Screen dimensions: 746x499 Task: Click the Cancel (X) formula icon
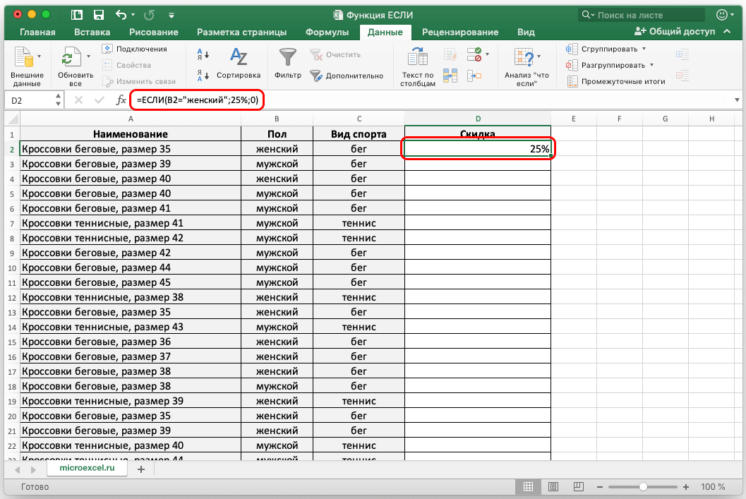78,100
